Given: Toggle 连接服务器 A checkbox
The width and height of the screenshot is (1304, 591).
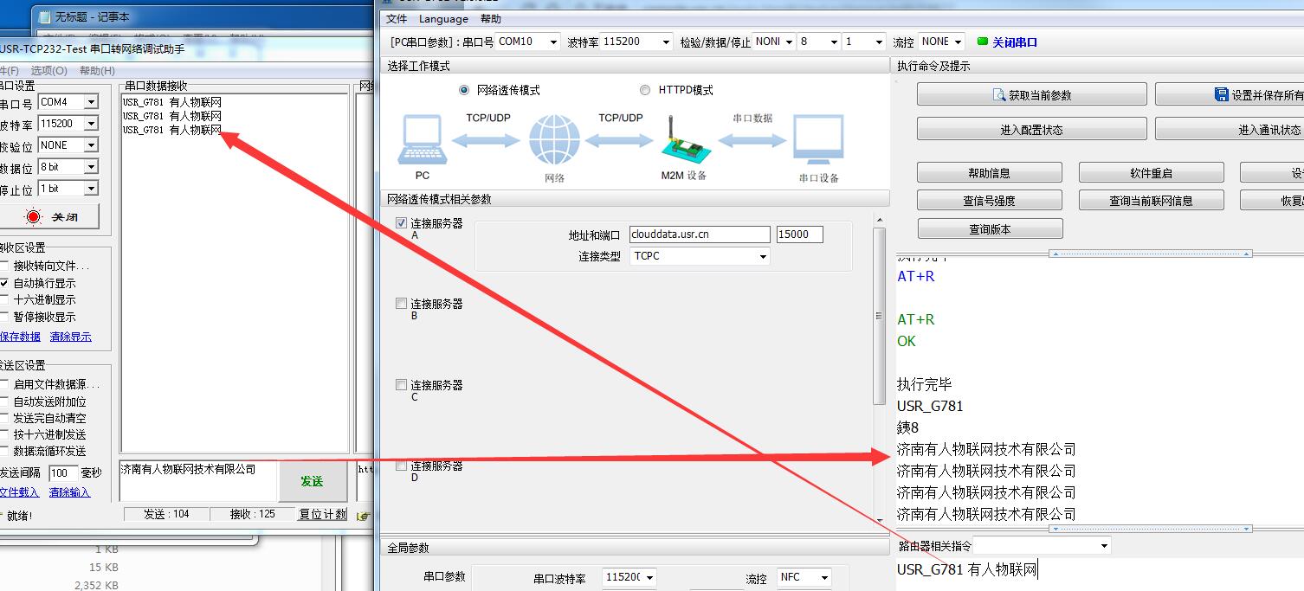Looking at the screenshot, I should pyautogui.click(x=401, y=223).
